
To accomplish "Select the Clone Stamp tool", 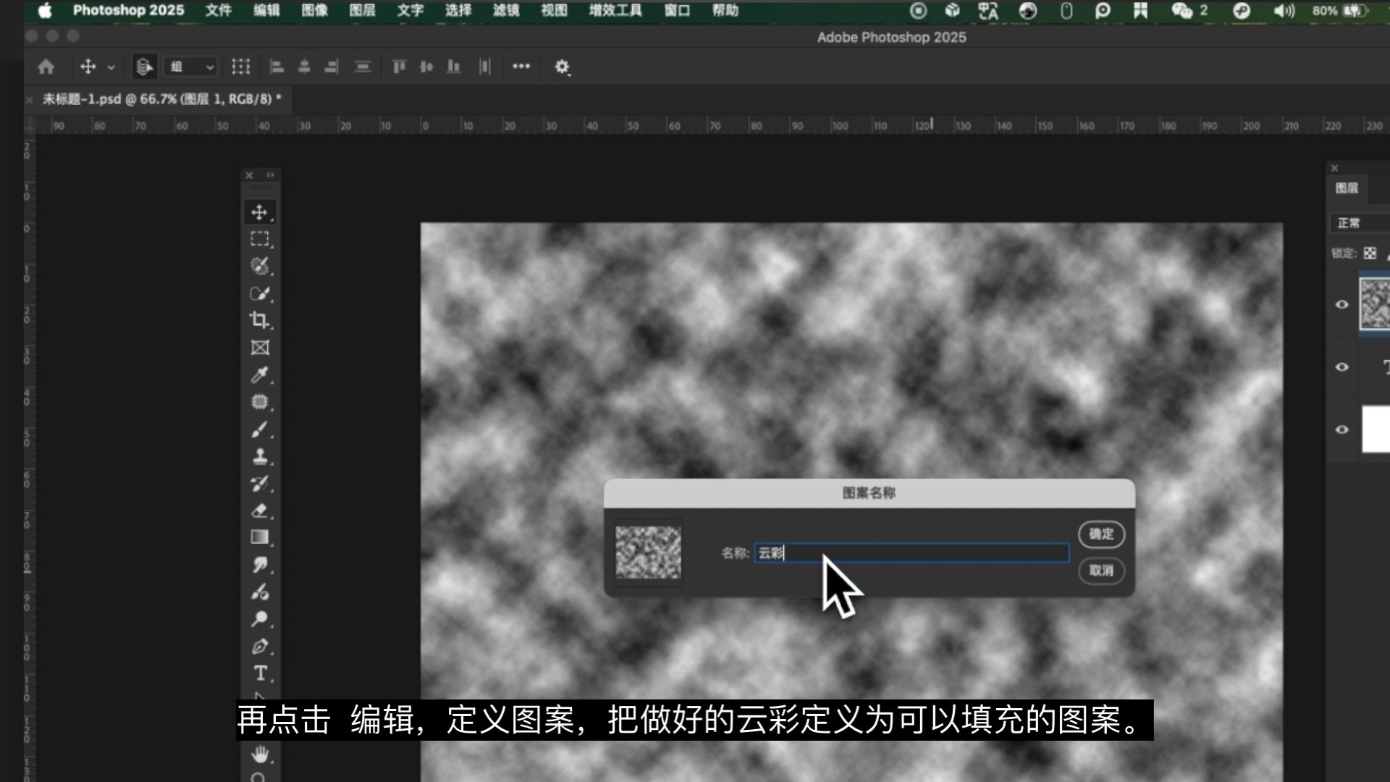I will (x=260, y=456).
